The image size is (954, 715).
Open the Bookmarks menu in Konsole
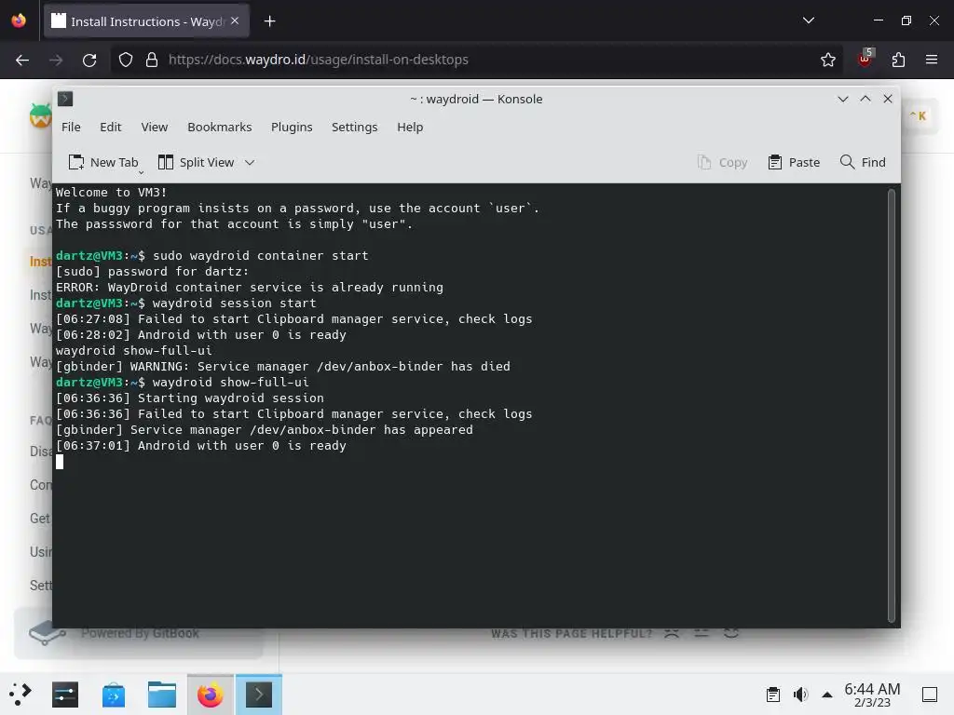coord(219,127)
